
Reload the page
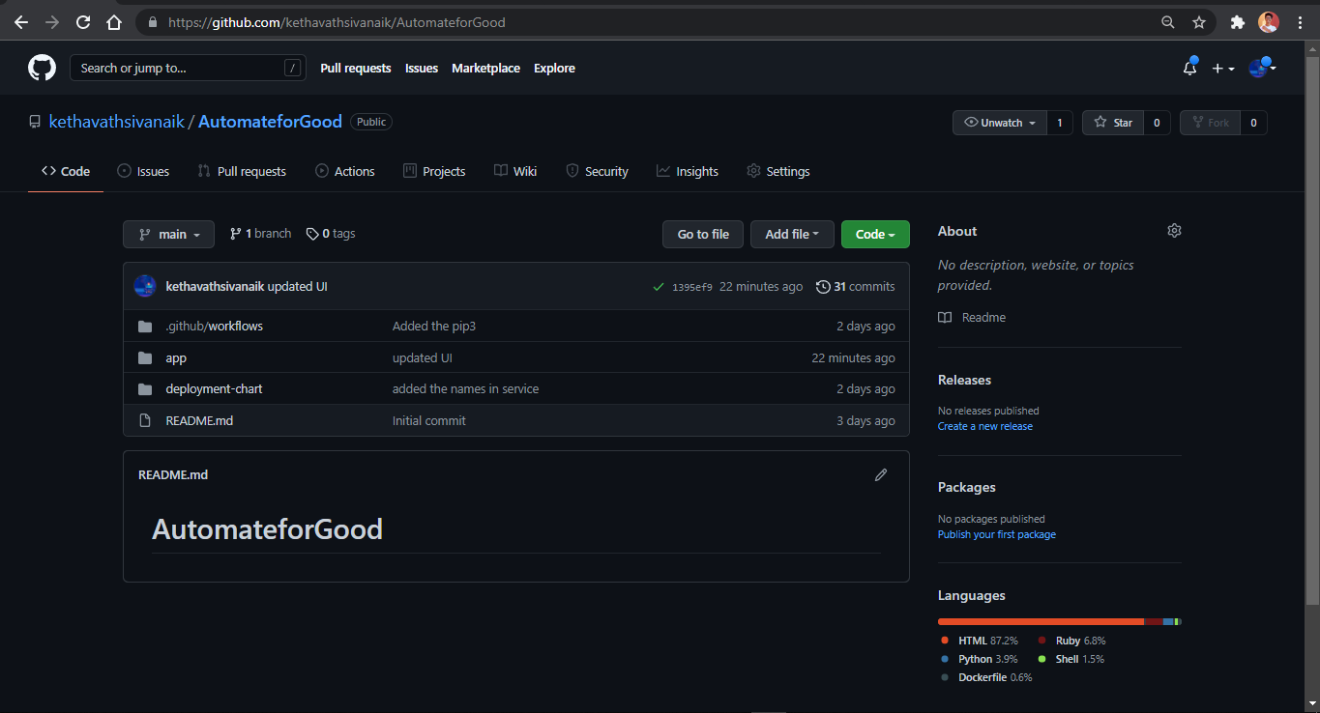83,22
